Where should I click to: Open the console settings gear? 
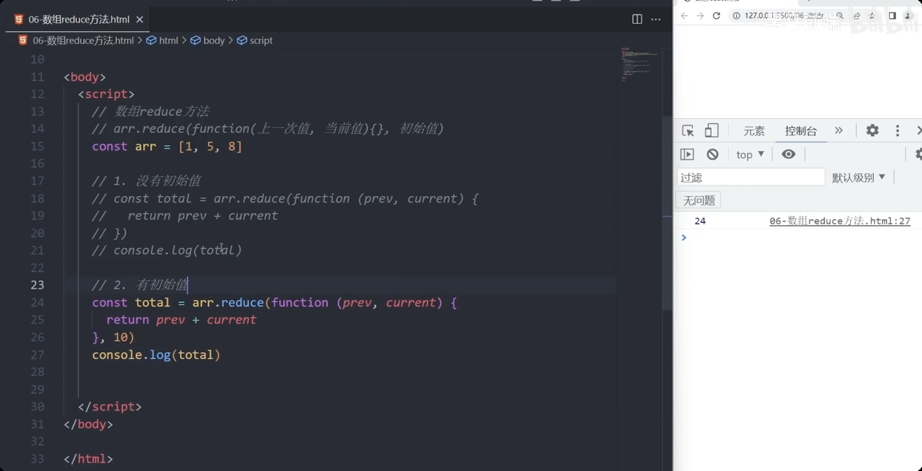pos(918,154)
